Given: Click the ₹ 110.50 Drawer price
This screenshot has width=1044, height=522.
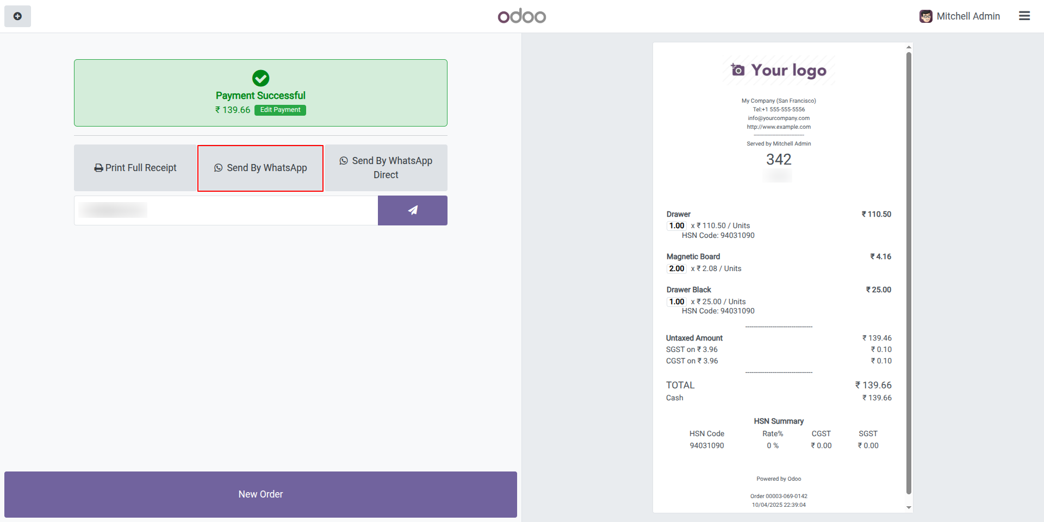Looking at the screenshot, I should (877, 214).
